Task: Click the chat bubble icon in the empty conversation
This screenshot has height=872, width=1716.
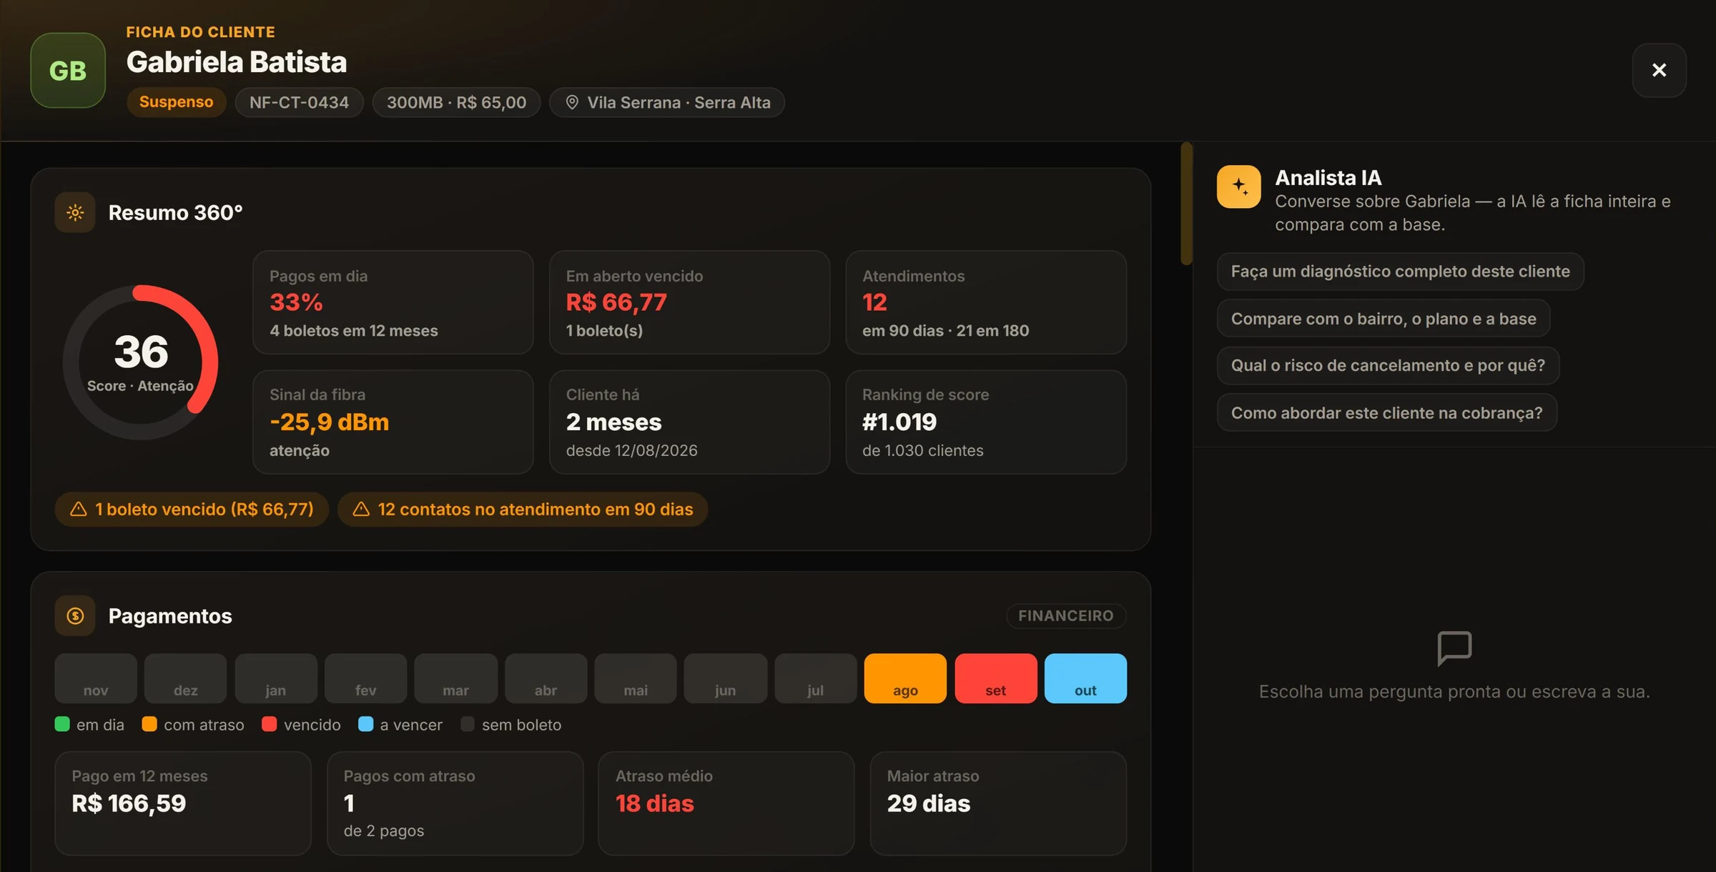Action: [x=1454, y=648]
